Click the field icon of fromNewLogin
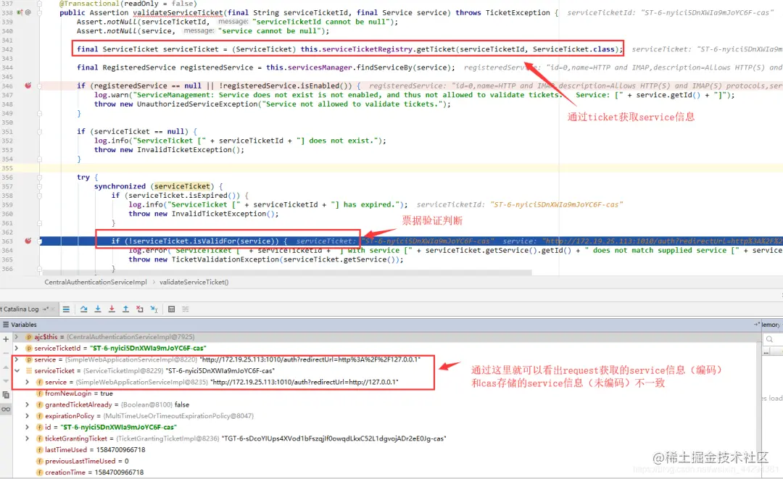Image resolution: width=783 pixels, height=479 pixels. click(x=39, y=393)
